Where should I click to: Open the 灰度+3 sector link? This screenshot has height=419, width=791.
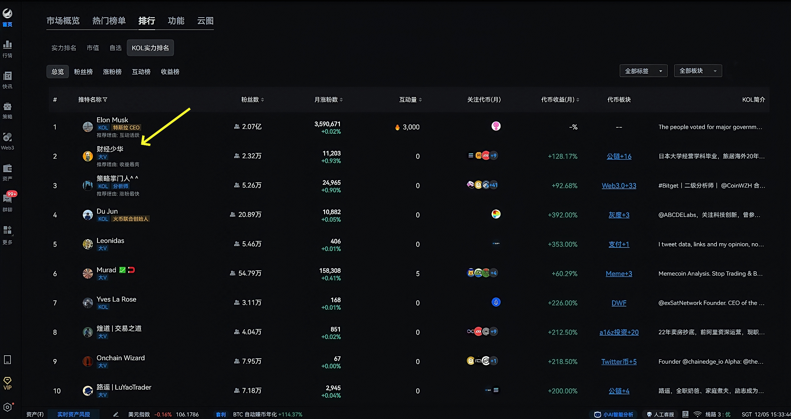[619, 215]
